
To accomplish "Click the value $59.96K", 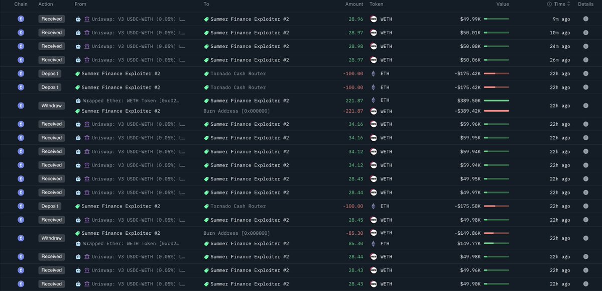I will point(470,124).
